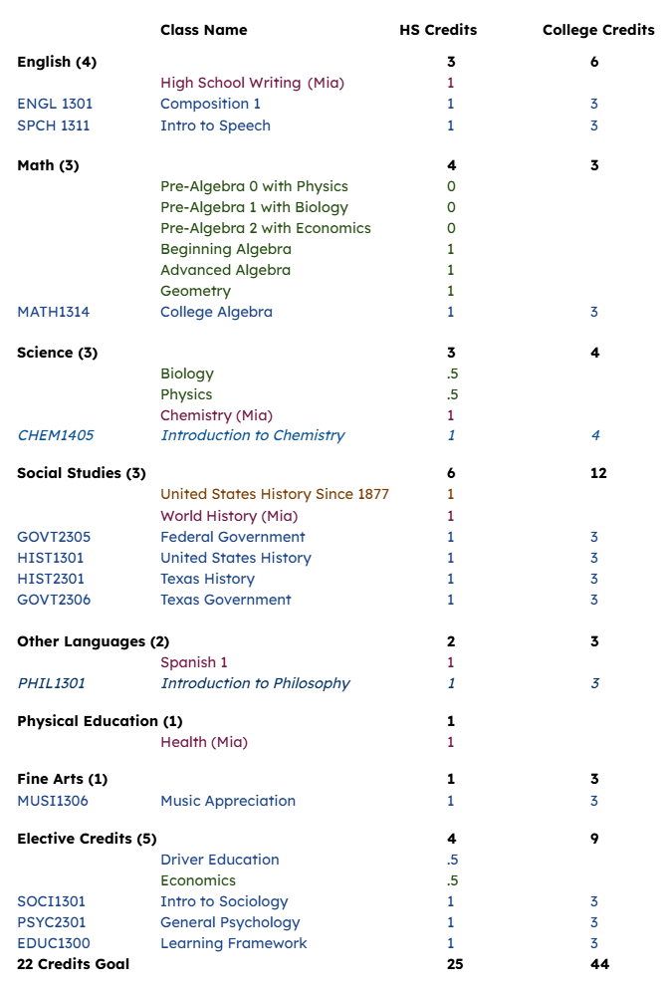Select the SPCH 1311 course code

pos(53,125)
